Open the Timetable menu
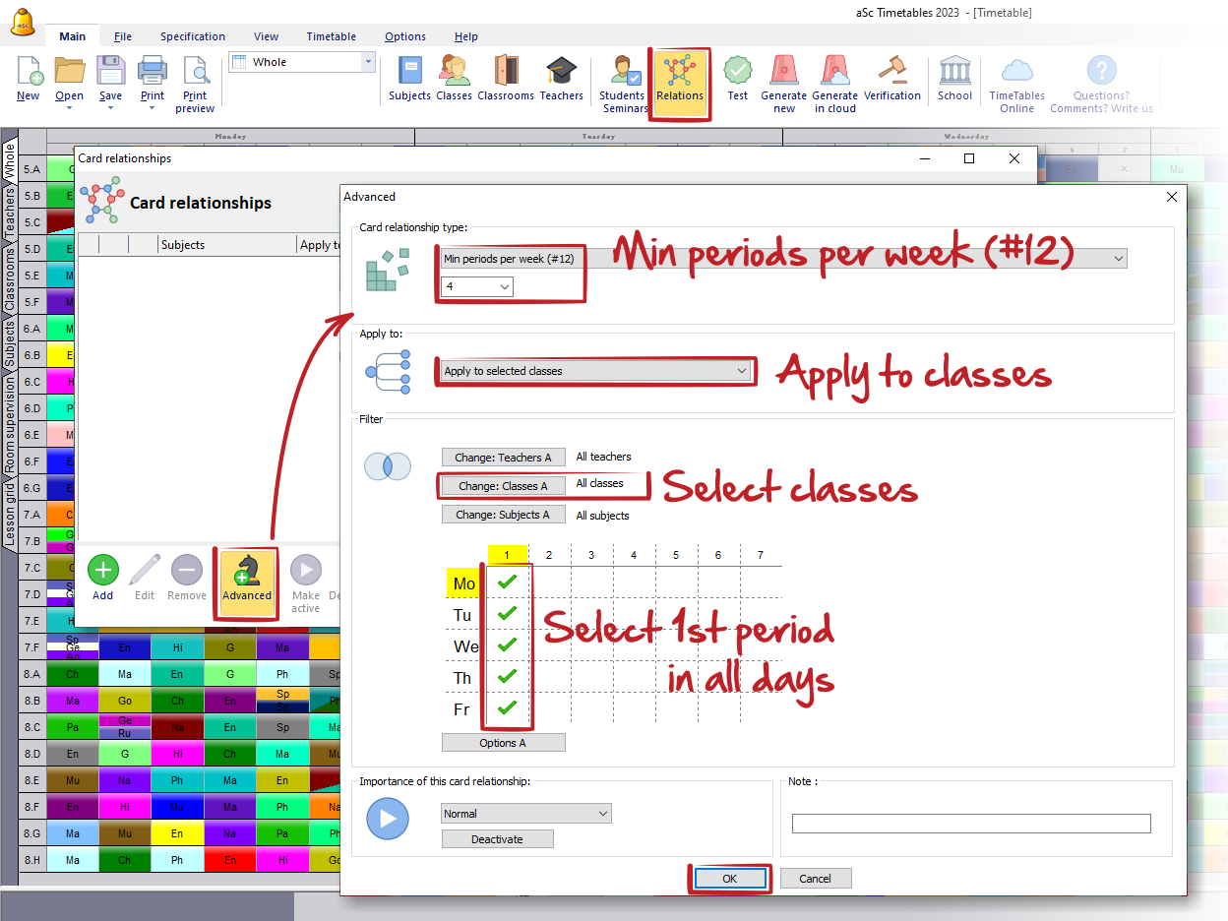The width and height of the screenshot is (1228, 921). [331, 36]
